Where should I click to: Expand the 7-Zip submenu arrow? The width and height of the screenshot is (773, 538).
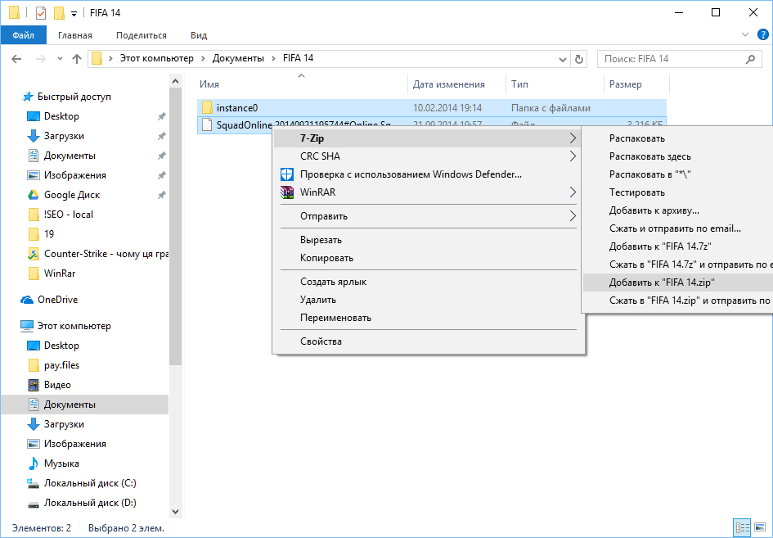click(573, 138)
